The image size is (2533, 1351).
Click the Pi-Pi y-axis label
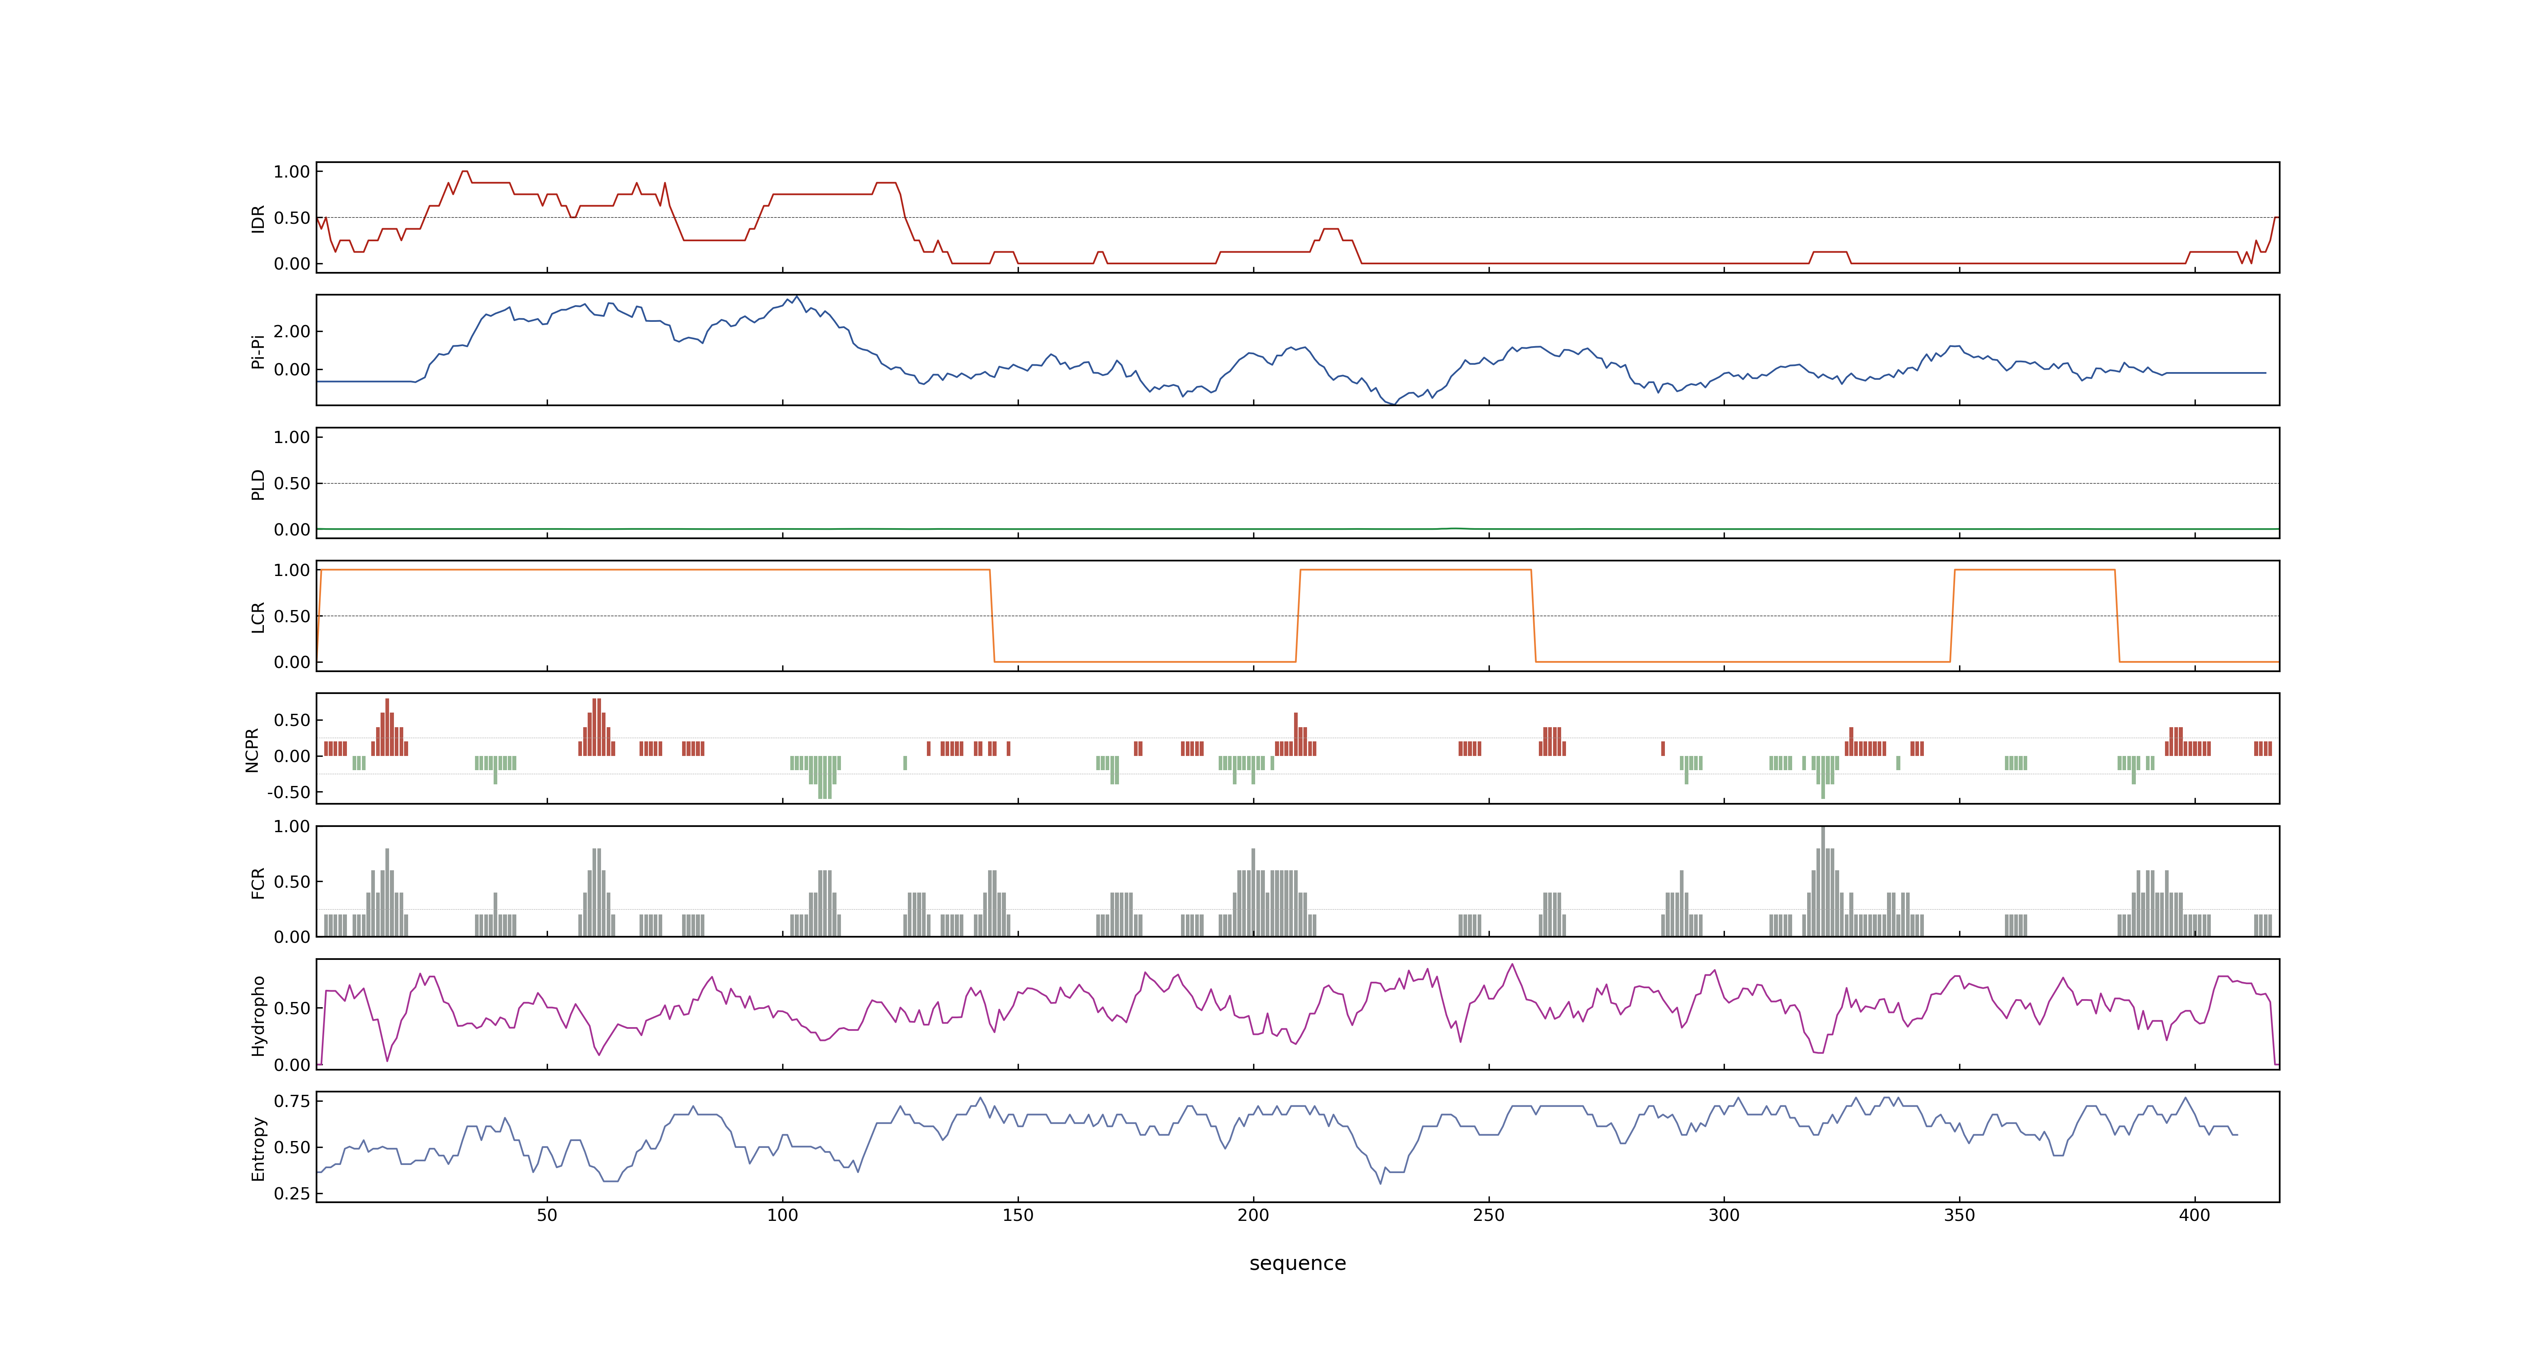point(259,351)
